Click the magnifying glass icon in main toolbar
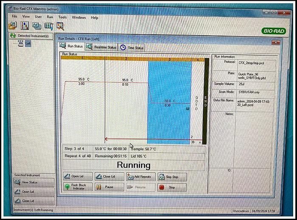Image resolution: width=297 pixels, height=220 pixels. pyautogui.click(x=60, y=26)
